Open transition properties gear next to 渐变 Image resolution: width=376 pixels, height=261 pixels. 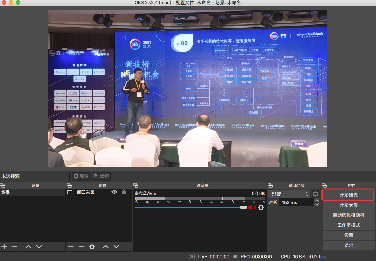(x=316, y=194)
